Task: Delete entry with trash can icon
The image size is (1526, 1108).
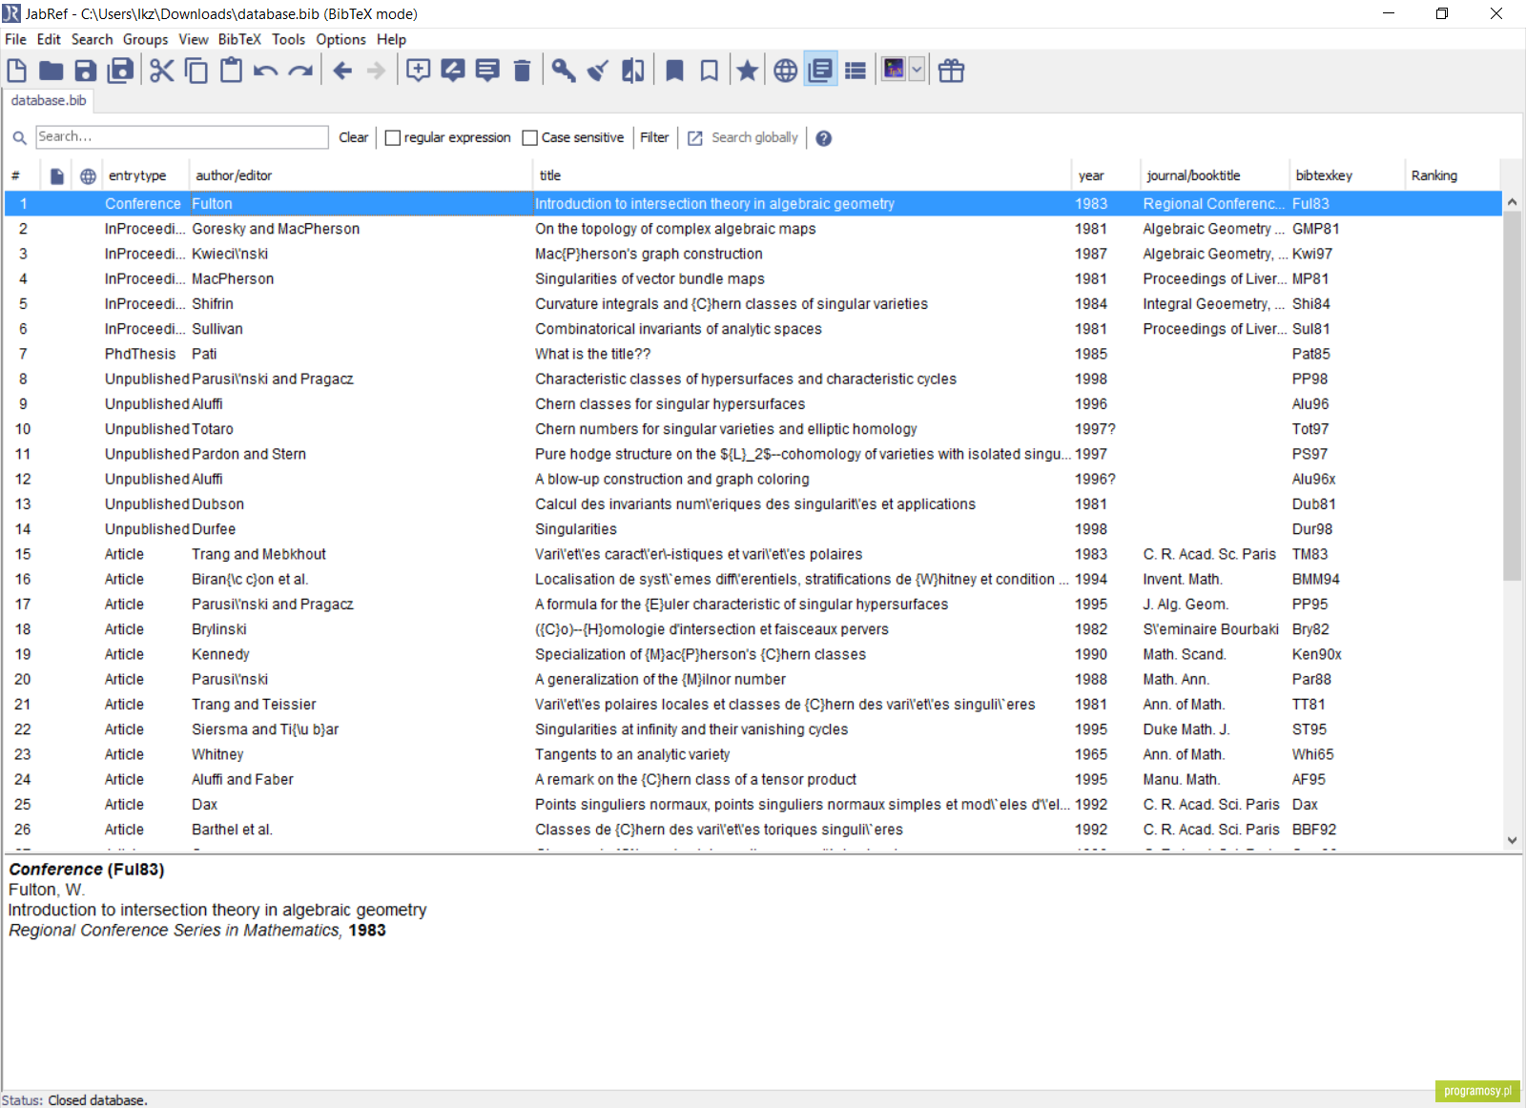Action: (x=522, y=71)
